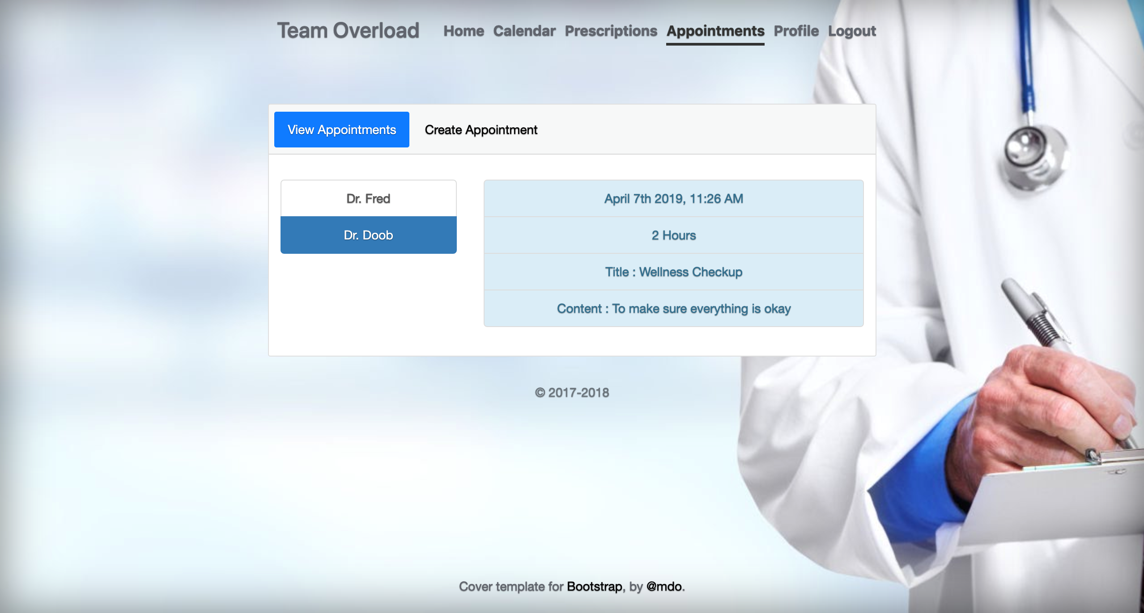Open the Calendar nav link
Screen dimensions: 1144x613
tap(524, 31)
